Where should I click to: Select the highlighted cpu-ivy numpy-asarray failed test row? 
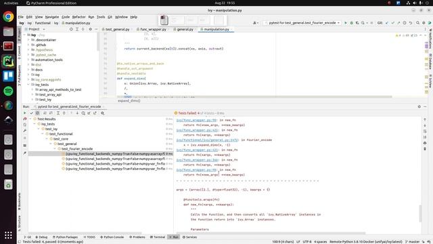pyautogui.click(x=101, y=154)
